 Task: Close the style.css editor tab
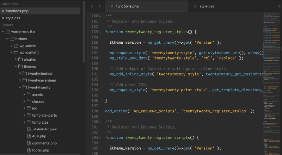click(x=195, y=6)
